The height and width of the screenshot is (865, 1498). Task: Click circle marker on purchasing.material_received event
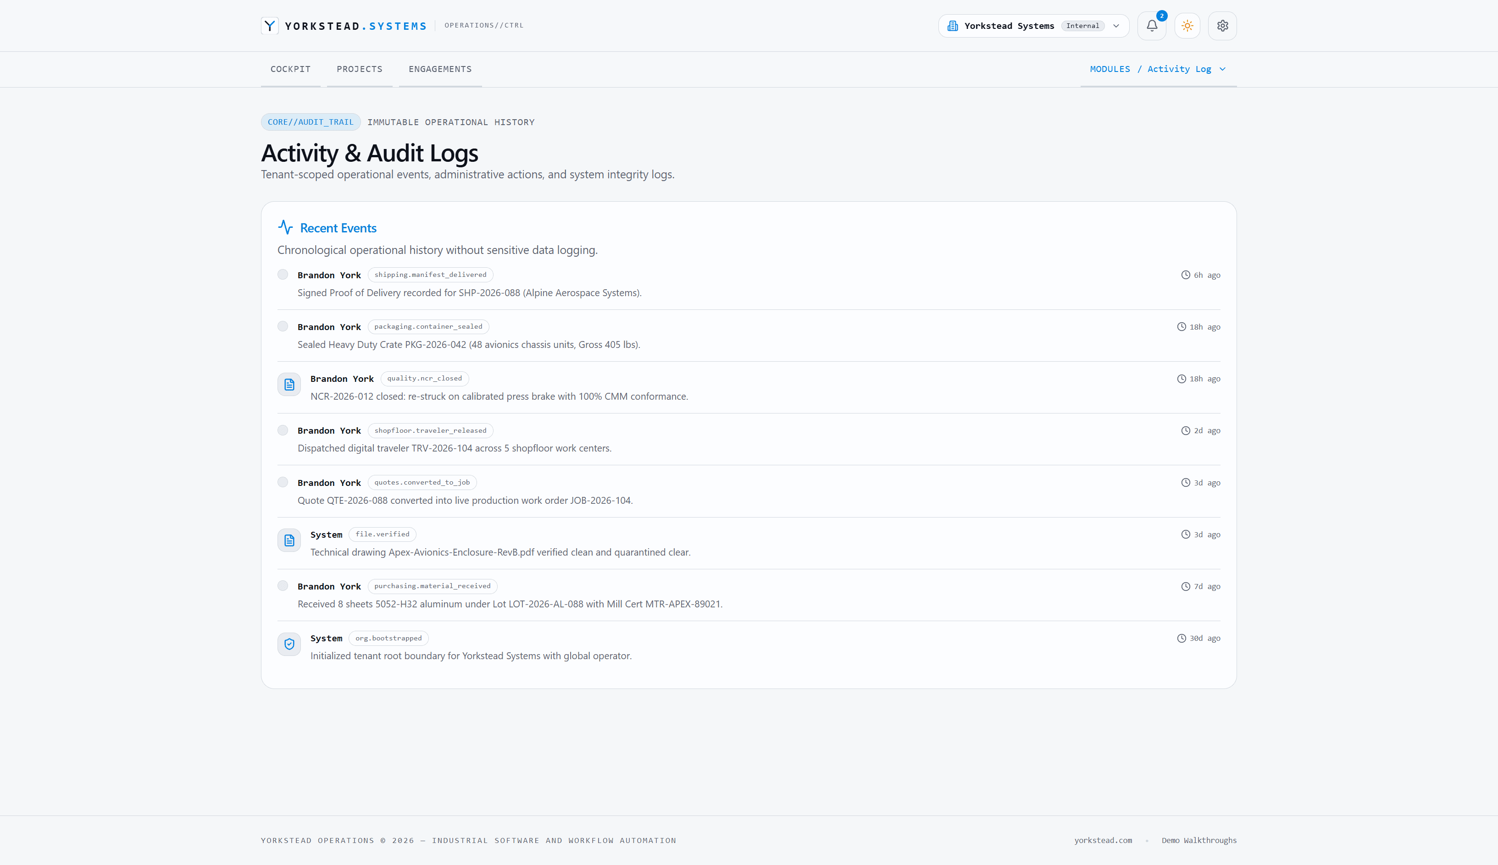[x=283, y=586]
